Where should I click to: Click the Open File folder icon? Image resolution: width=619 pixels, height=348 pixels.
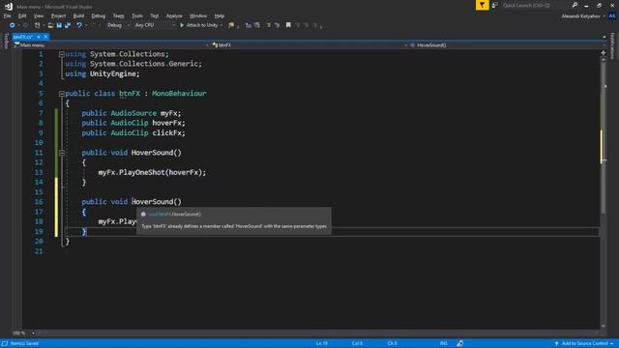(50, 25)
